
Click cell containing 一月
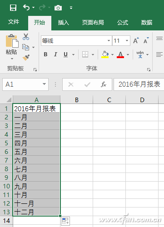(36, 117)
